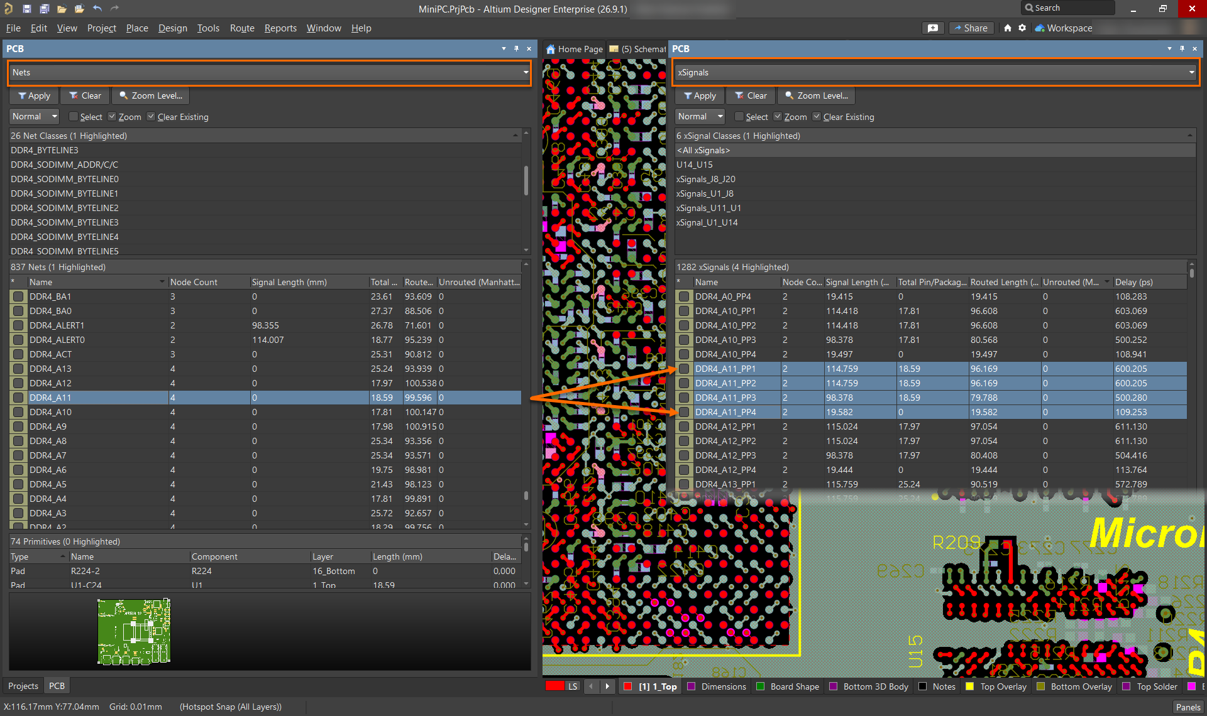The height and width of the screenshot is (716, 1207).
Task: Open the Design menu
Action: tap(172, 28)
